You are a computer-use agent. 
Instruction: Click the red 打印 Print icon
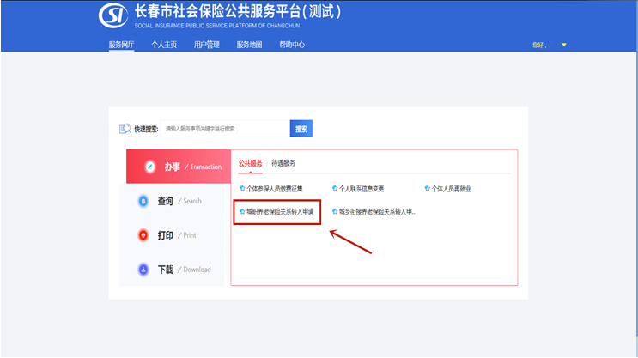[143, 235]
